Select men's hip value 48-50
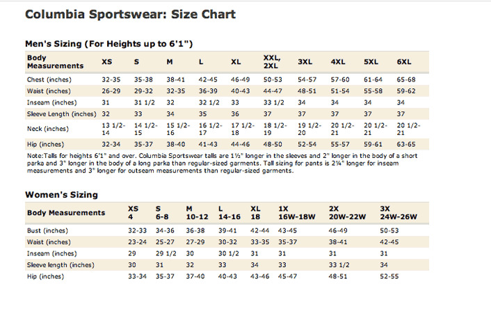The width and height of the screenshot is (491, 325). 273,145
